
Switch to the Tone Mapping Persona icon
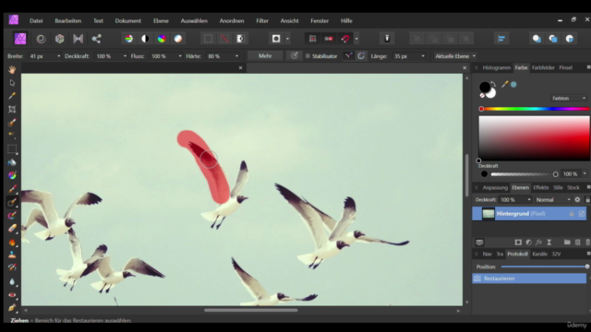(x=78, y=39)
